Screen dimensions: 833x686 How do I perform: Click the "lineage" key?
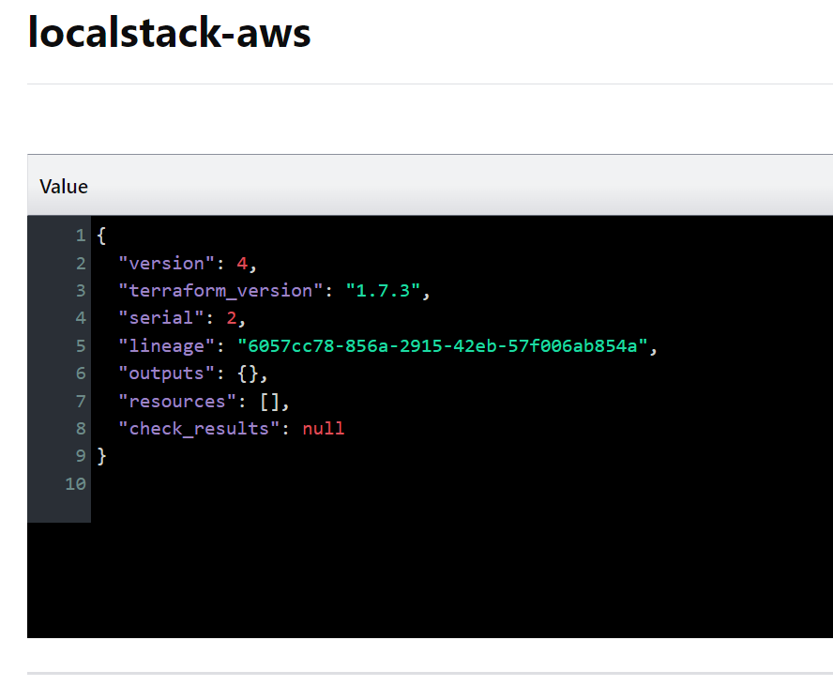pyautogui.click(x=166, y=346)
